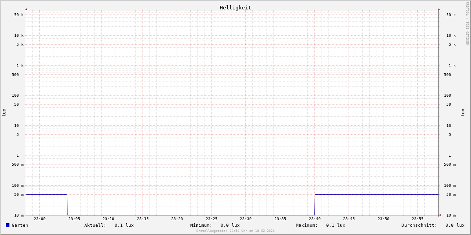Viewport: 471px width, 235px height.
Task: Click the Aktuell label in the legend
Action: pyautogui.click(x=95, y=225)
